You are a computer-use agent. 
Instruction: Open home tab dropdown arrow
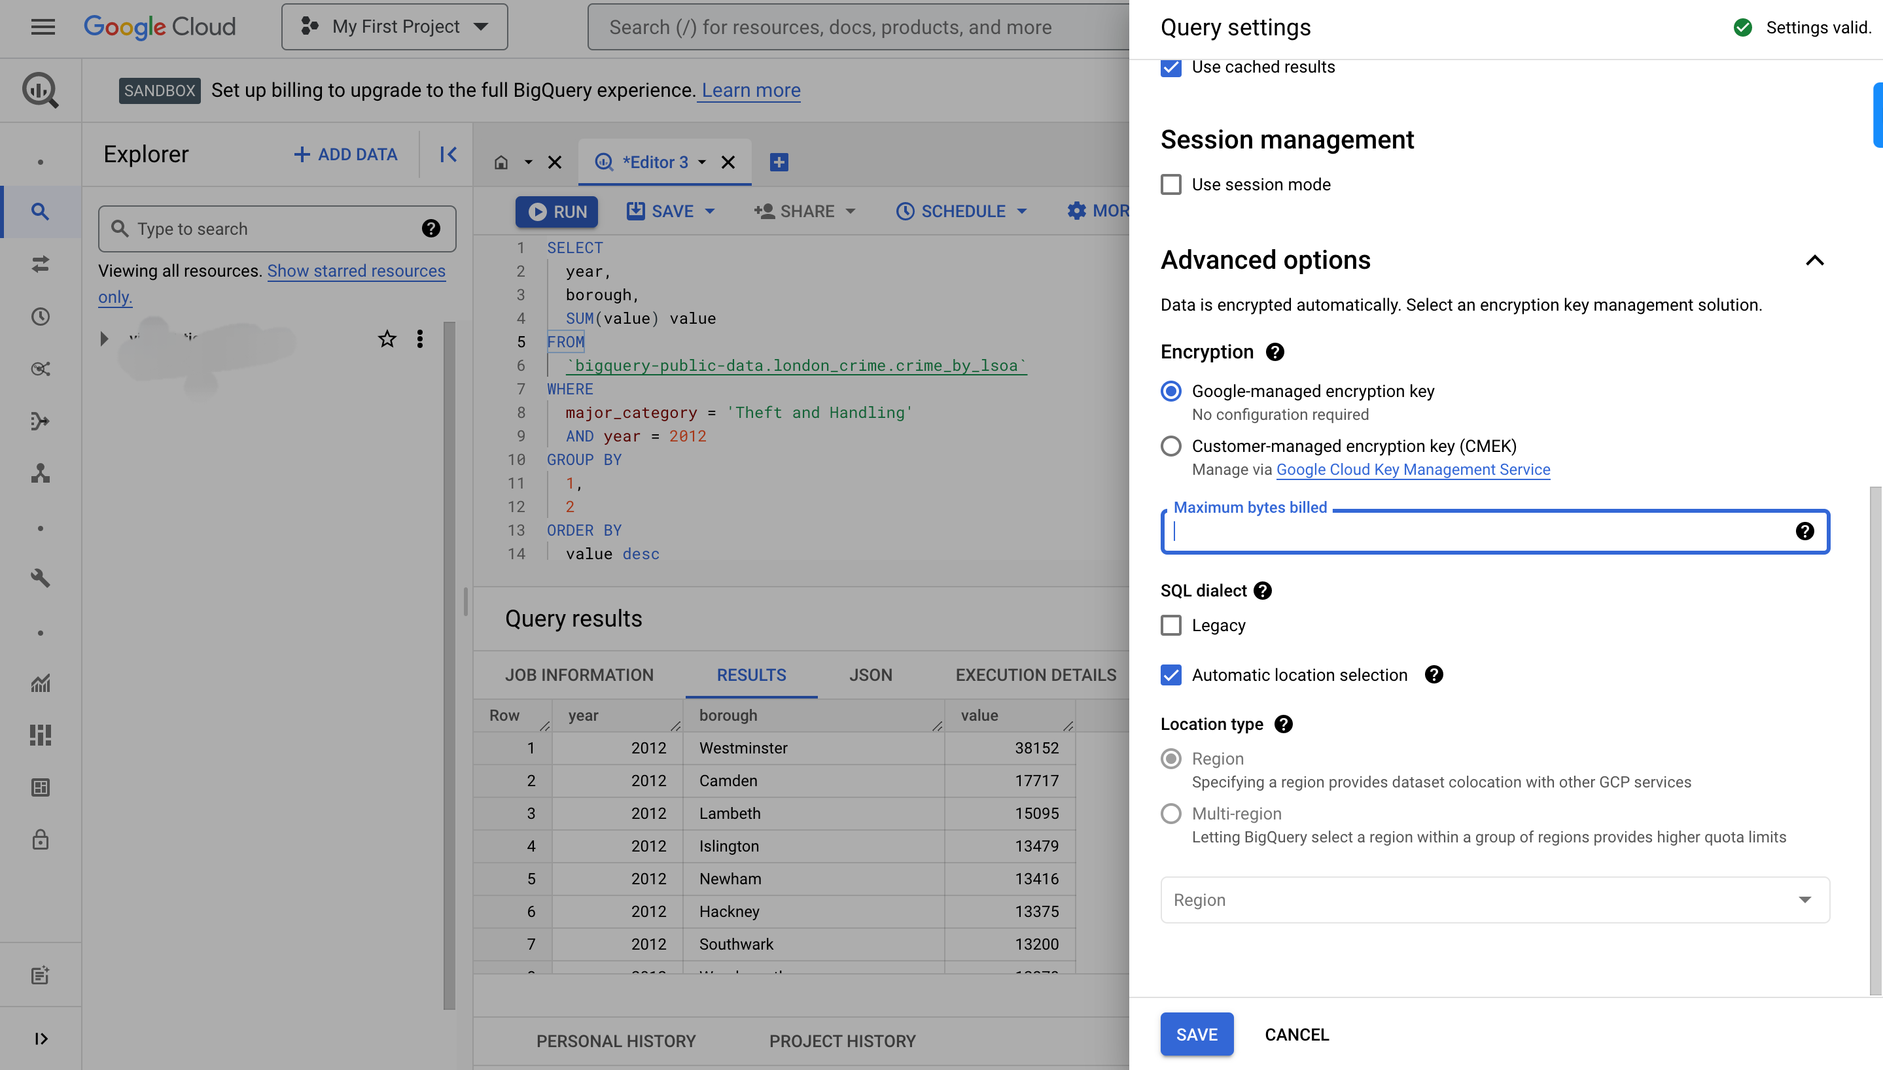(528, 162)
